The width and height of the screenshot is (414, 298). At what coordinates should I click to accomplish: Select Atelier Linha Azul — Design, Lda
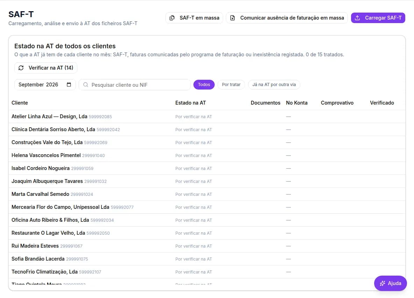[49, 116]
